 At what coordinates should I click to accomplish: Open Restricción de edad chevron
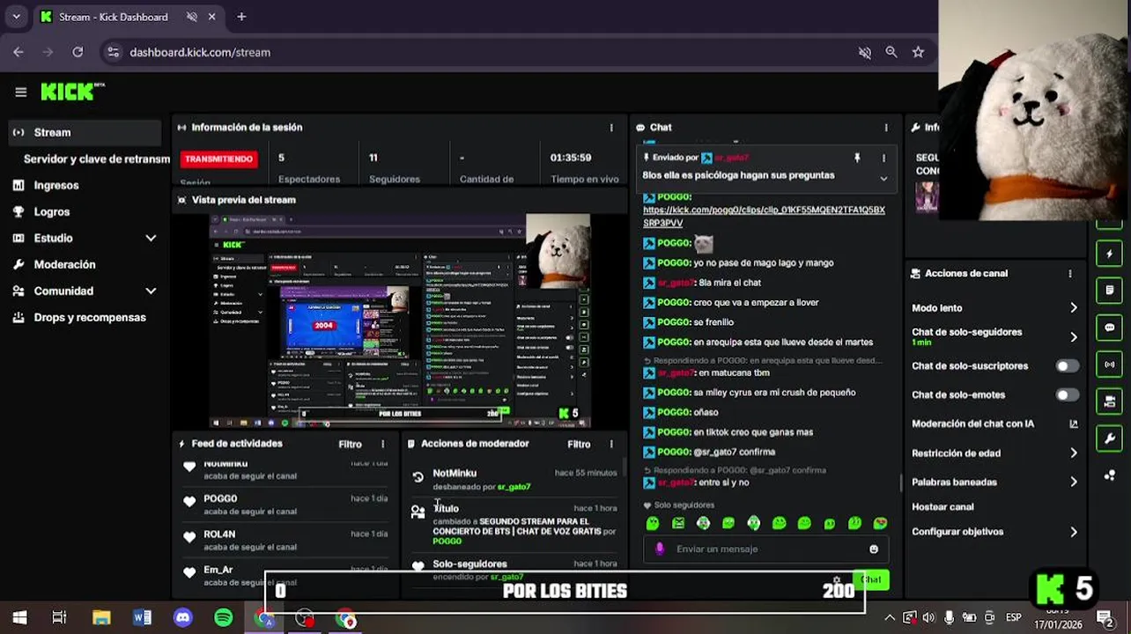point(1074,453)
